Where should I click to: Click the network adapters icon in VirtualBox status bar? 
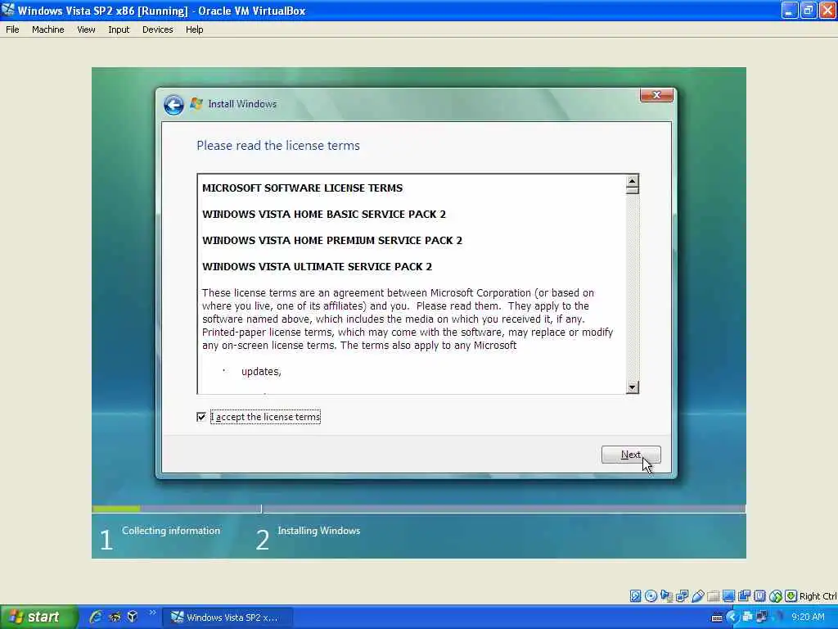click(682, 596)
